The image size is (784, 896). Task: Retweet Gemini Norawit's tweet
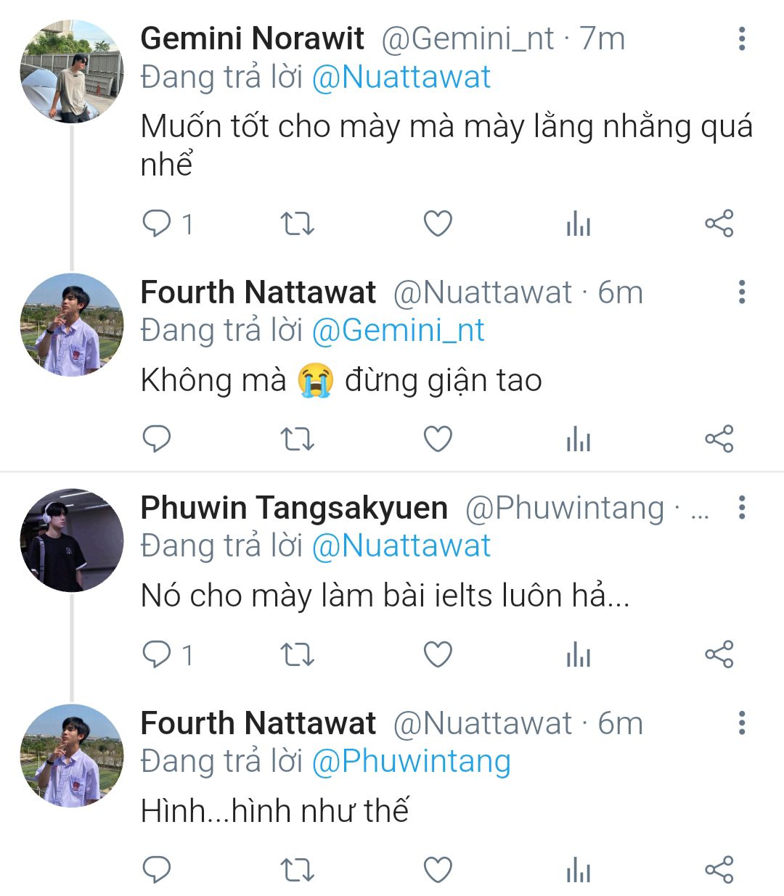click(x=297, y=223)
